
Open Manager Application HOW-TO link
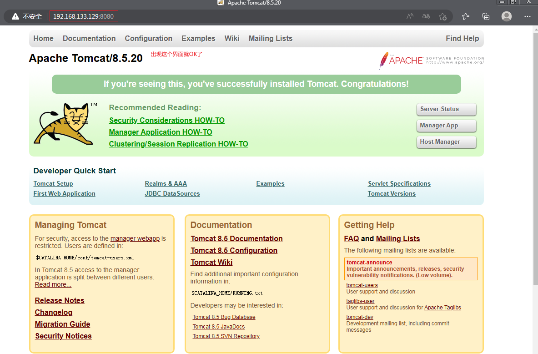point(161,132)
